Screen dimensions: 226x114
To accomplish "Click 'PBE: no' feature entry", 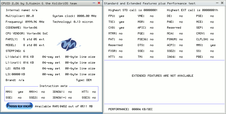I will pos(205,57).
